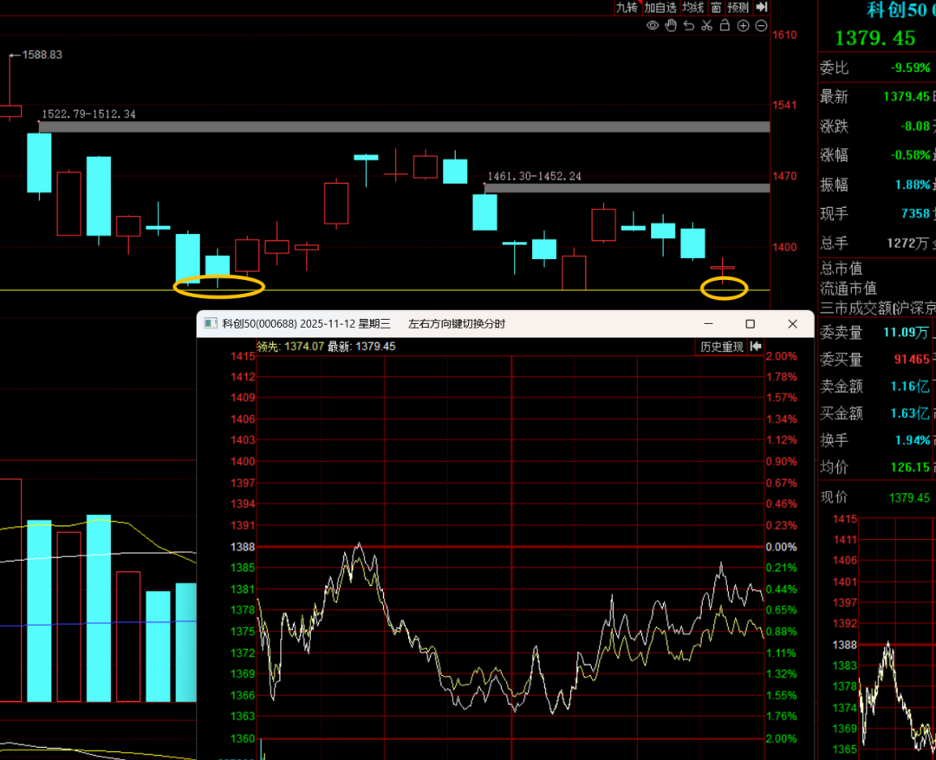Viewport: 936px width, 760px height.
Task: Click the gray 1461.30-1452.24 gap zone bar
Action: pyautogui.click(x=626, y=188)
